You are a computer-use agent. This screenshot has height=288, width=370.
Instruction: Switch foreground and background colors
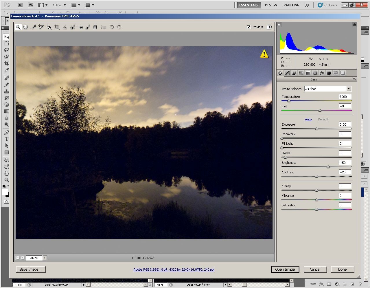(8, 186)
